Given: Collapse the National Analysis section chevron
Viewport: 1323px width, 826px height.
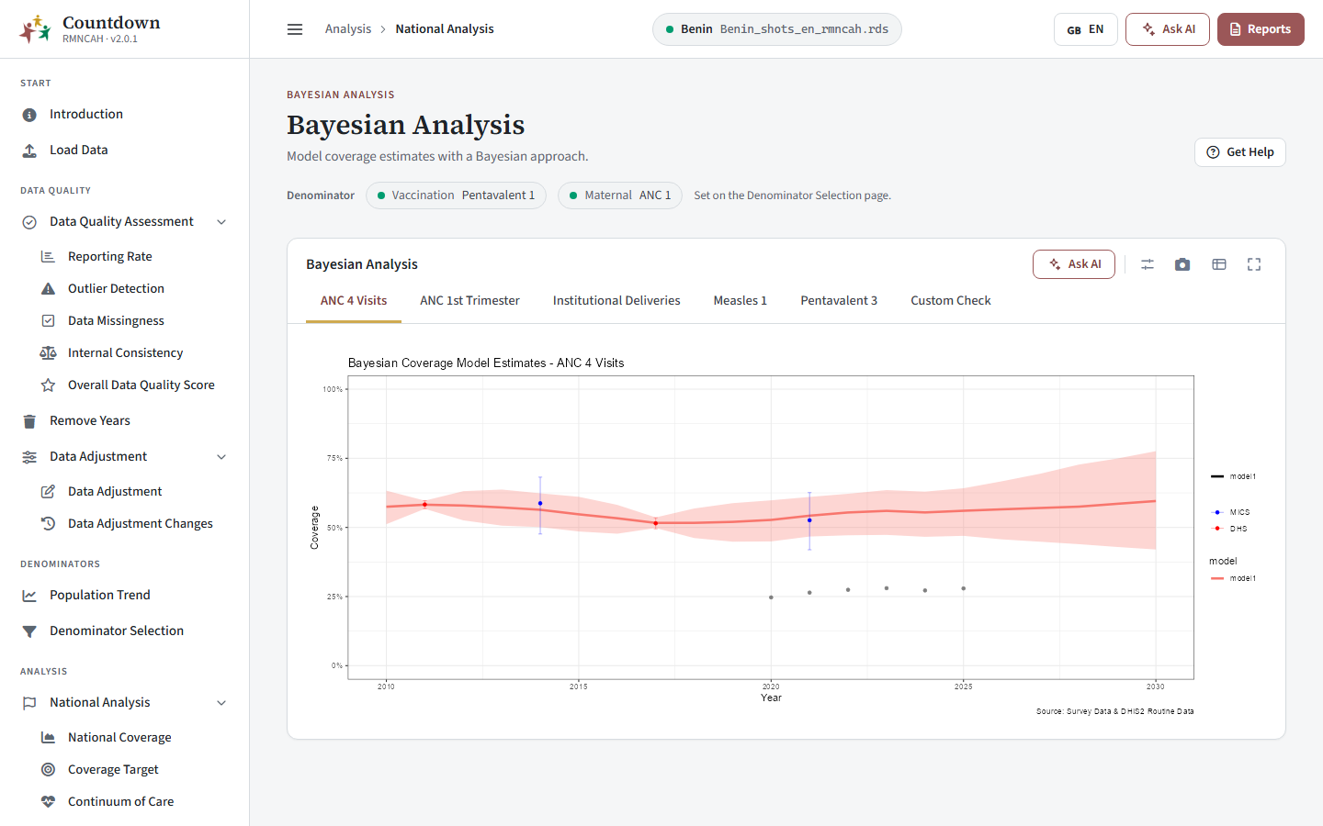Looking at the screenshot, I should (221, 703).
